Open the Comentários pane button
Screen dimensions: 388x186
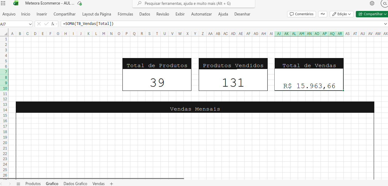(301, 14)
